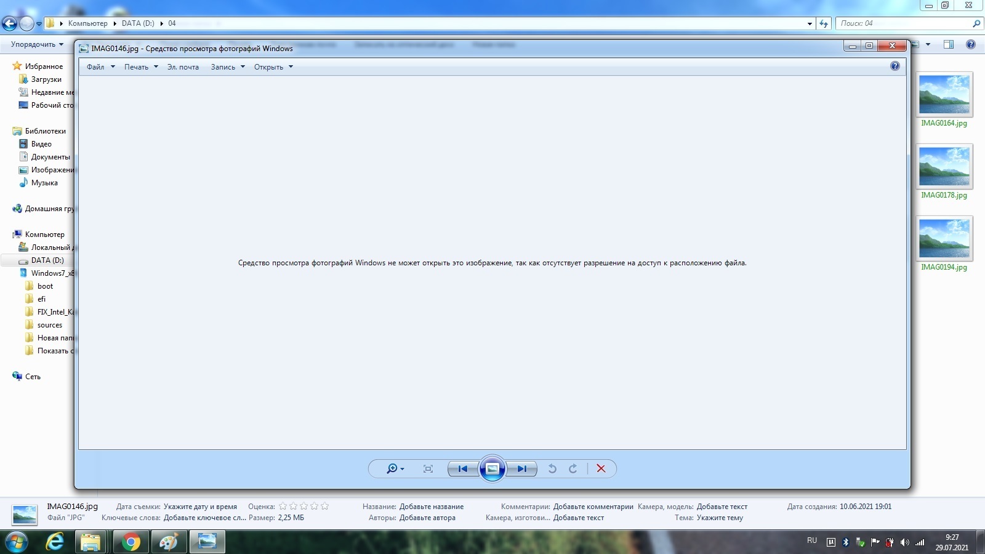Click the fit-to-window actual size icon
The image size is (985, 554).
coord(428,469)
